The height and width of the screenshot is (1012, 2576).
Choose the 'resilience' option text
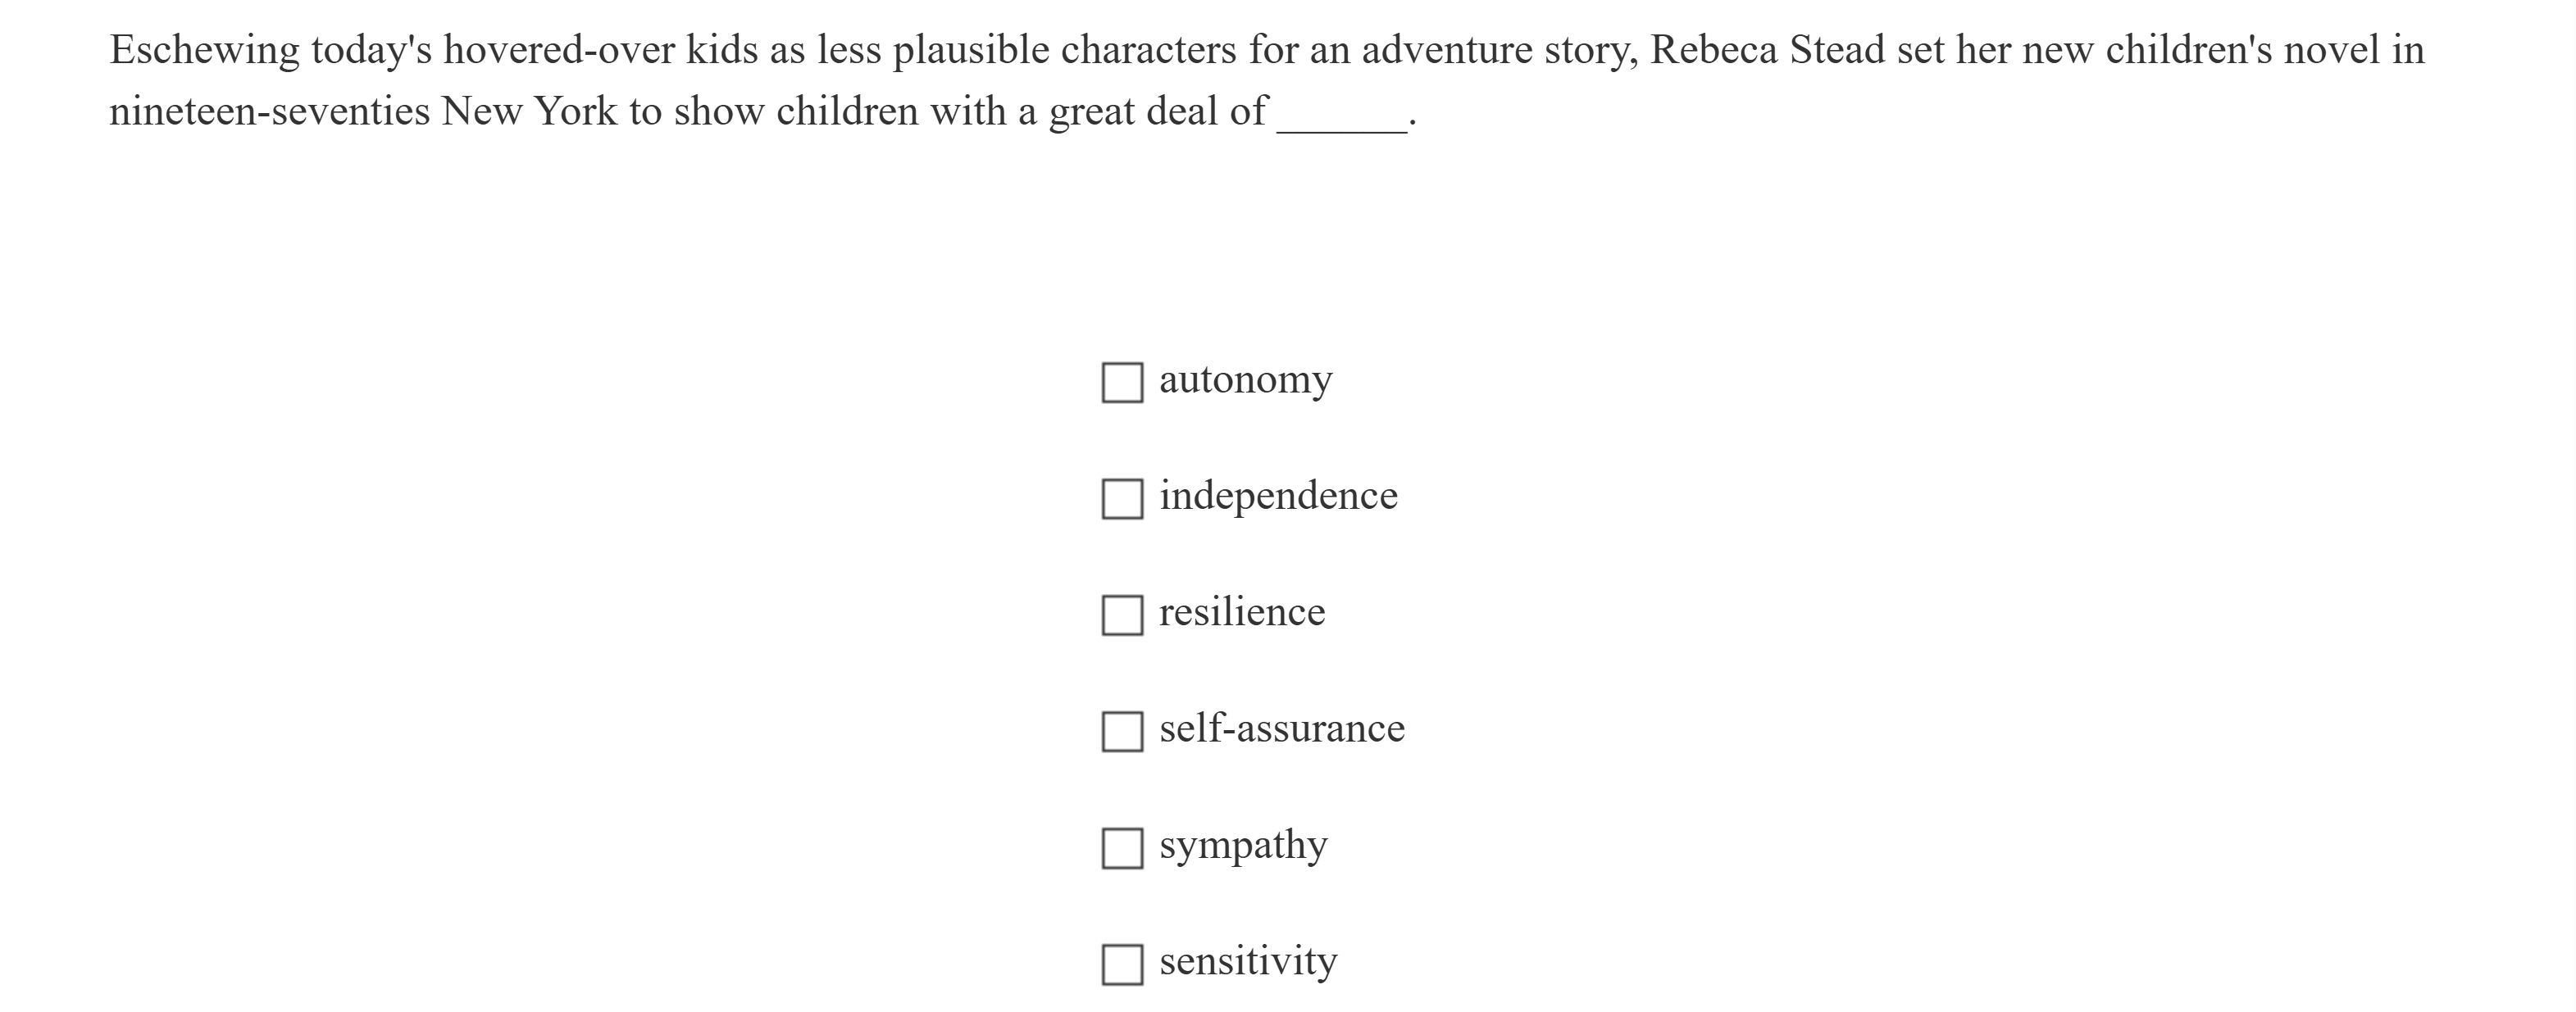point(1242,612)
